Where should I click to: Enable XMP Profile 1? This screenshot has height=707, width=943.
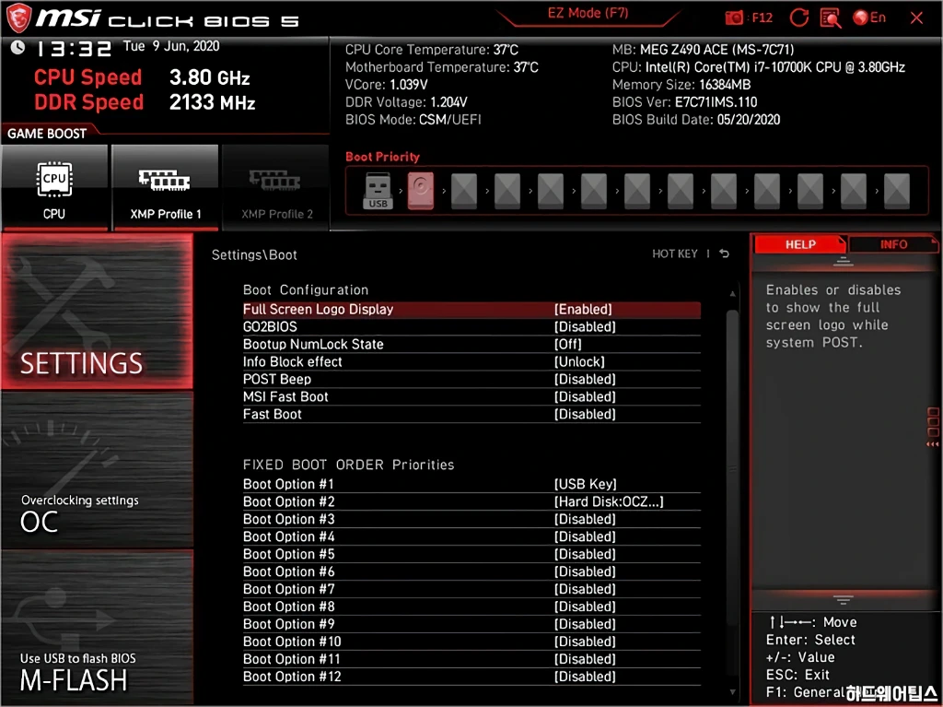point(165,188)
